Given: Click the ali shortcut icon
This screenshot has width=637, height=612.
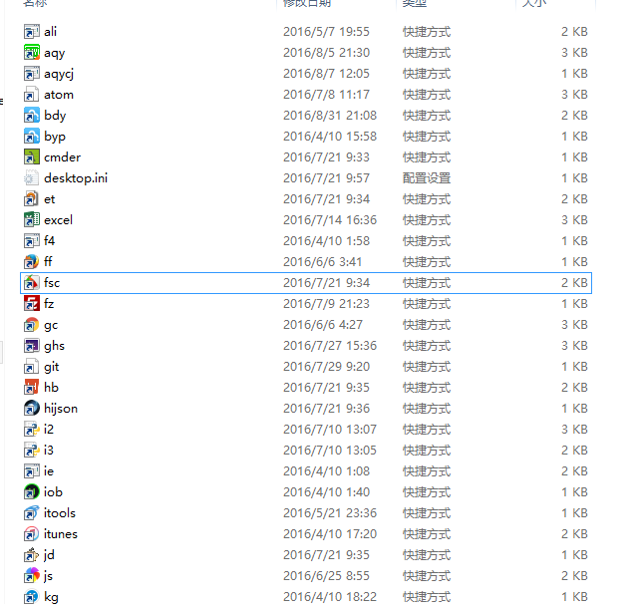Looking at the screenshot, I should pyautogui.click(x=32, y=32).
